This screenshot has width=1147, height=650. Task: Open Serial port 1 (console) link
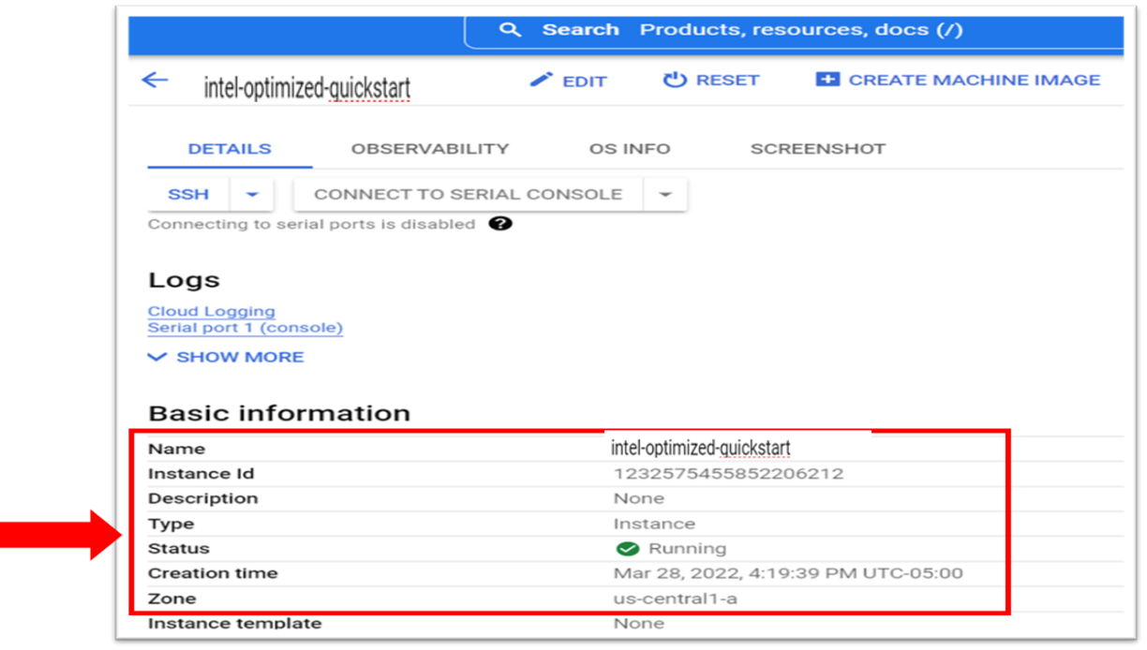click(246, 328)
